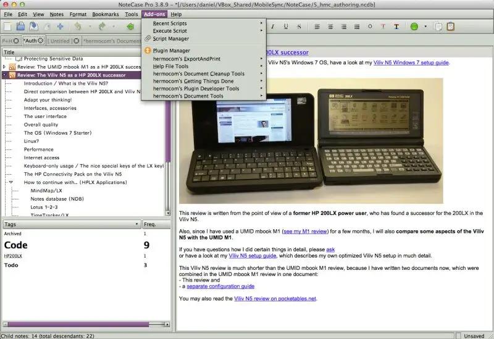Screen dimensions: 494x339
Task: Select the Performance note in tree
Action: (x=38, y=149)
